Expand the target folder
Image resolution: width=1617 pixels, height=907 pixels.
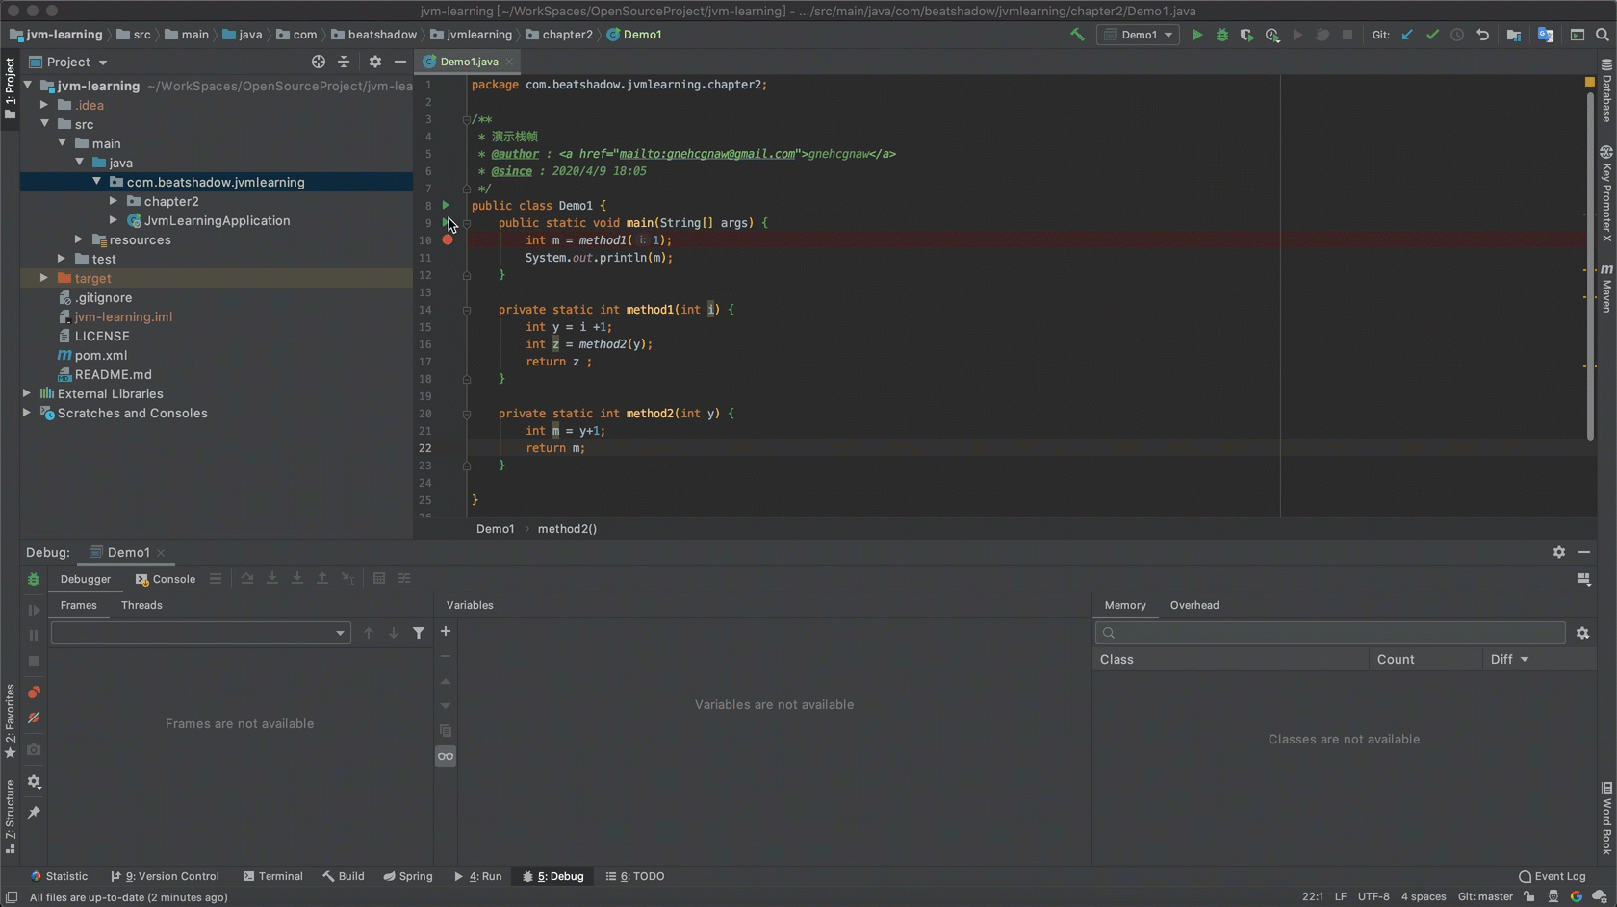(x=44, y=278)
